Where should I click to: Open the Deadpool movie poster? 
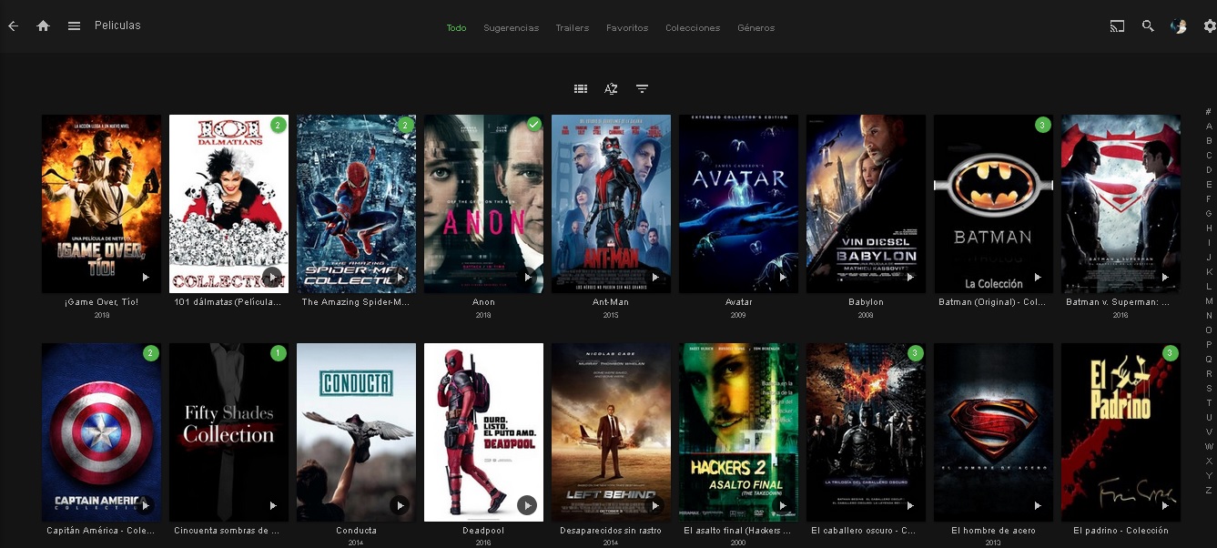483,432
